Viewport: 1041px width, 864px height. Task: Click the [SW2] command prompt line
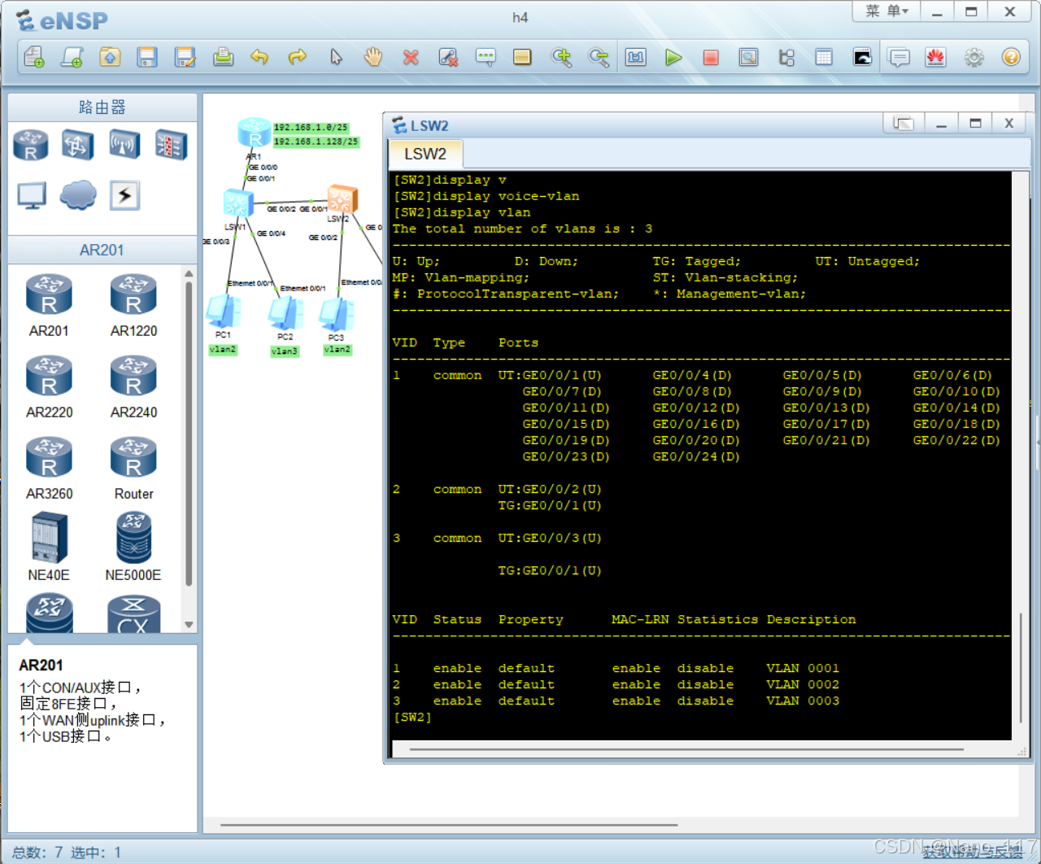412,718
